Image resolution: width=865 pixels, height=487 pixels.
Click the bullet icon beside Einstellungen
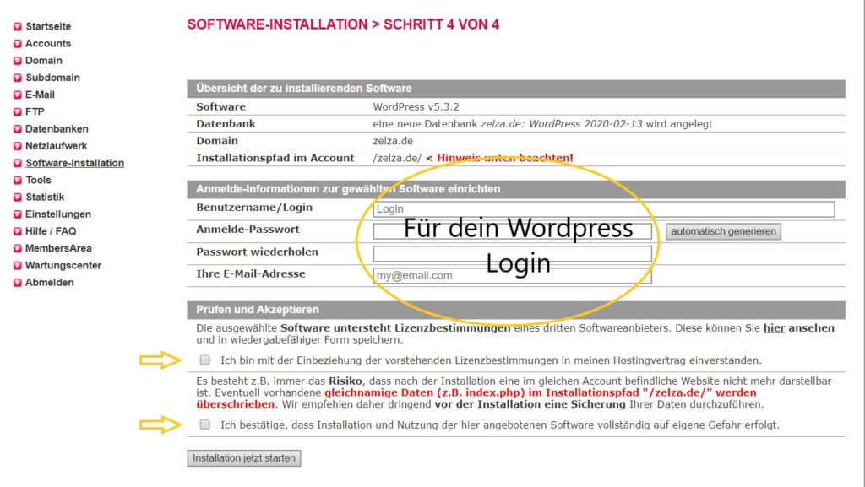(x=18, y=214)
